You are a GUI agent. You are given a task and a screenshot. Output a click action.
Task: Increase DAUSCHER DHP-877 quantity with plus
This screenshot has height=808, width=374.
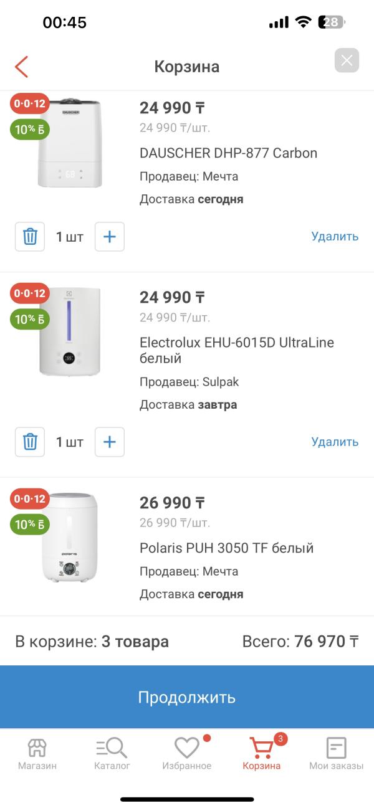point(110,237)
